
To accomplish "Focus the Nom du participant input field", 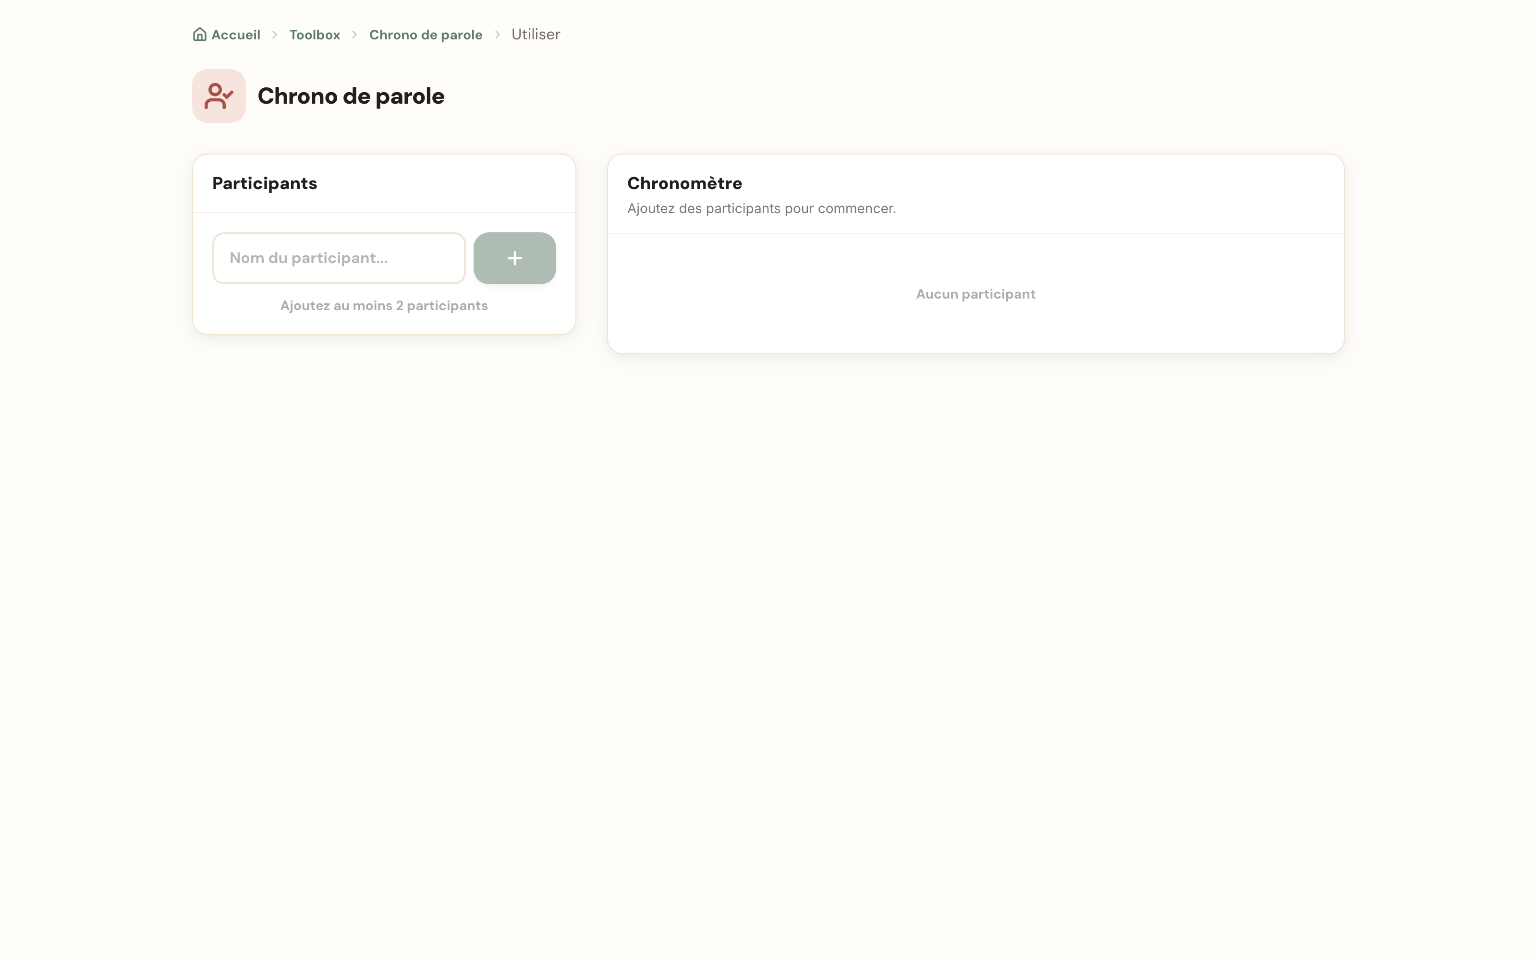I will [x=339, y=258].
